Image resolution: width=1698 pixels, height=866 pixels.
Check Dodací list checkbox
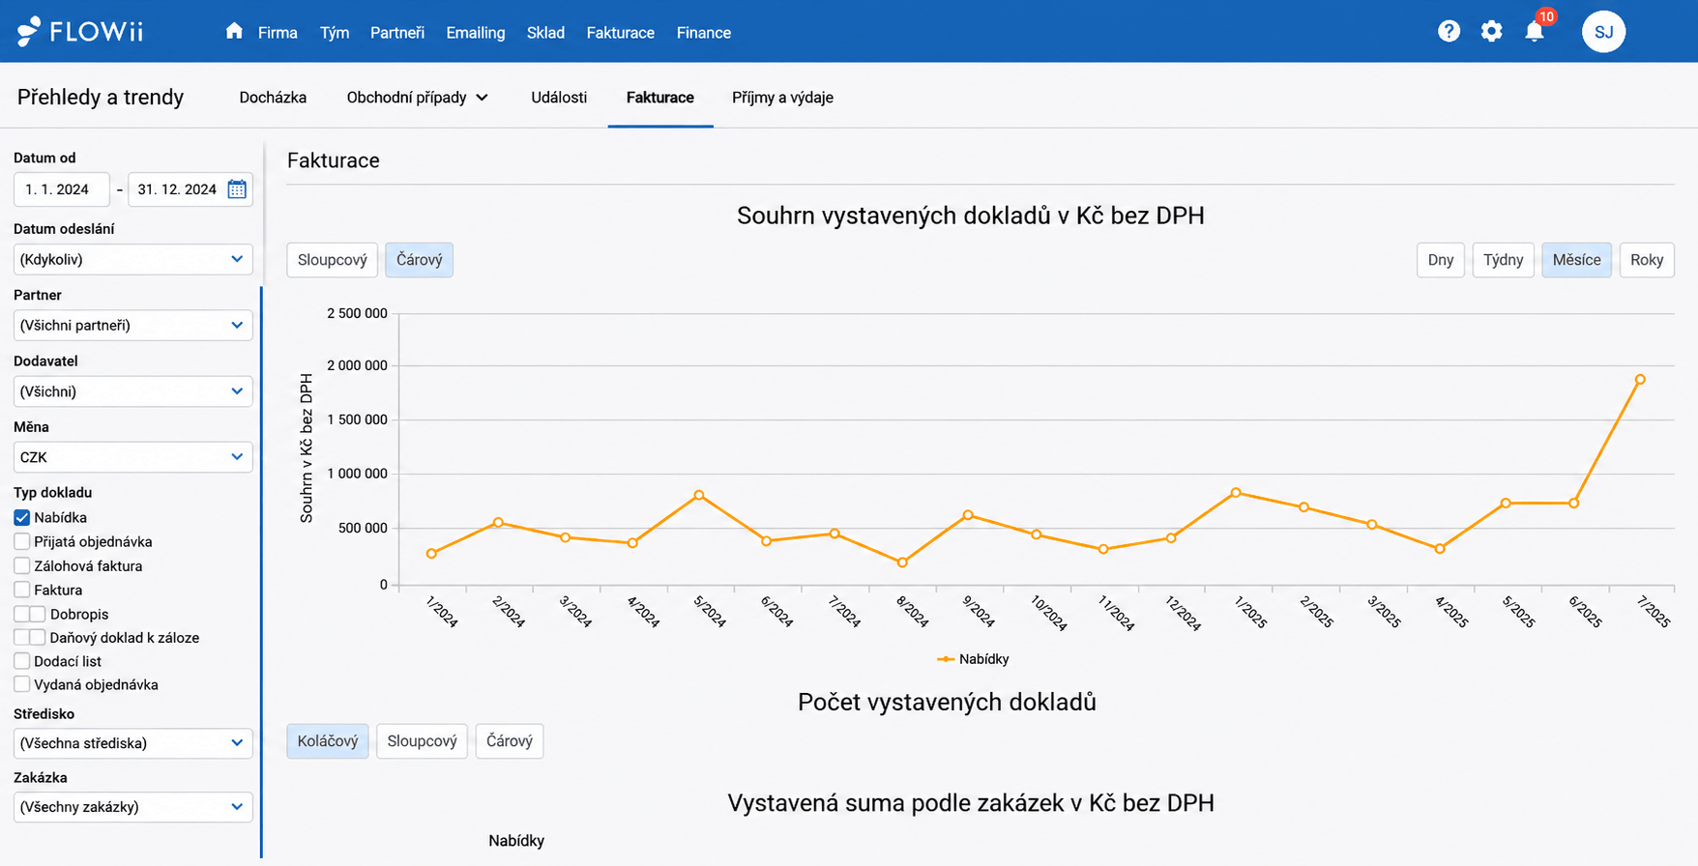[x=21, y=661]
